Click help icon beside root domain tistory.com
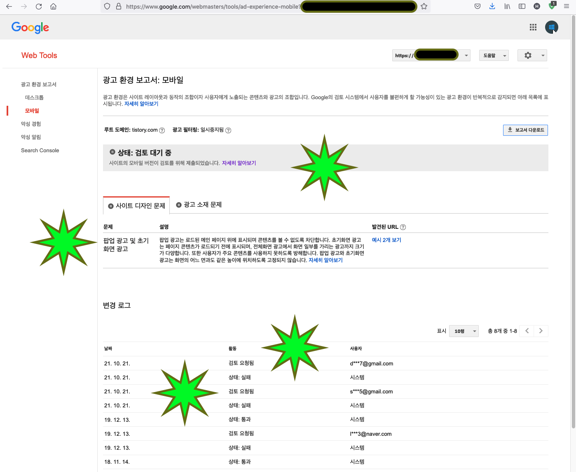 tap(162, 130)
